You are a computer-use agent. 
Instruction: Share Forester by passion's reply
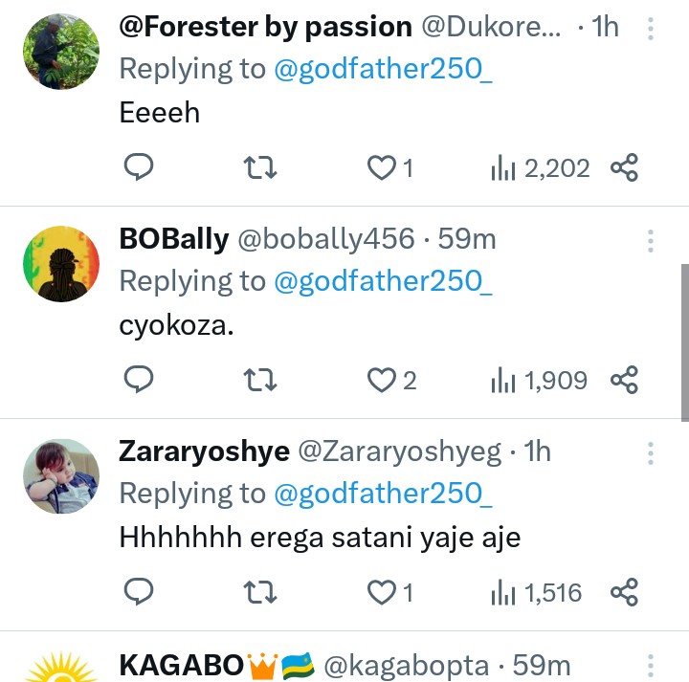pos(624,168)
